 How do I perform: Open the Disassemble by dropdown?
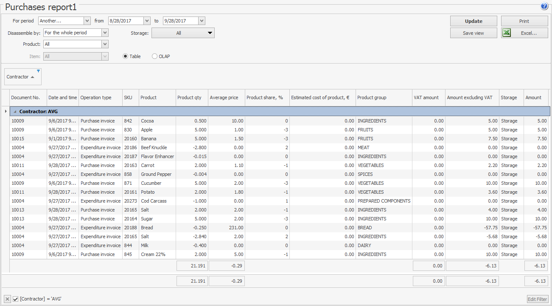coord(105,33)
